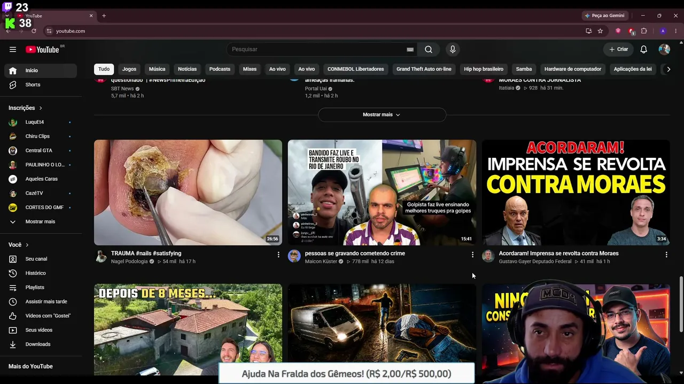684x384 pixels.
Task: Select the Mixes filter chip
Action: [x=250, y=69]
